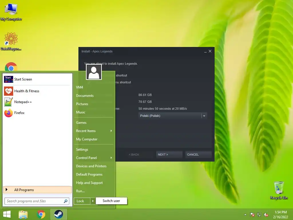Show hidden system tray icons
The image size is (293, 220).
(245, 215)
